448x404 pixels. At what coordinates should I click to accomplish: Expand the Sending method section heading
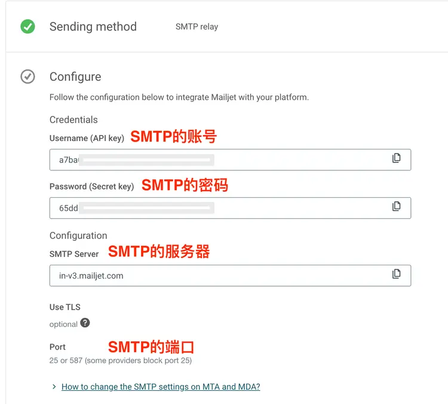[x=93, y=27]
